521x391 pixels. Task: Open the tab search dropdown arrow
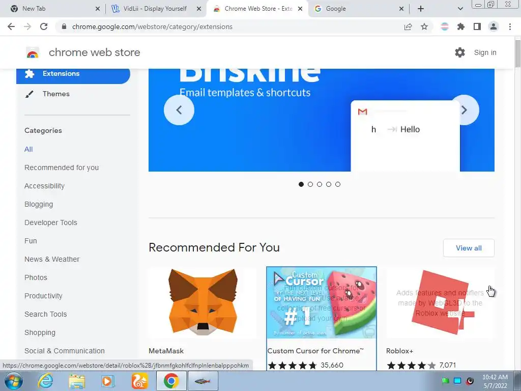click(x=460, y=9)
